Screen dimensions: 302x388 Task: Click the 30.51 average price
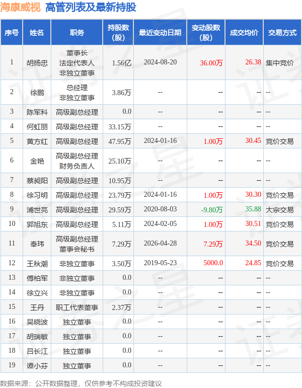coord(253,224)
